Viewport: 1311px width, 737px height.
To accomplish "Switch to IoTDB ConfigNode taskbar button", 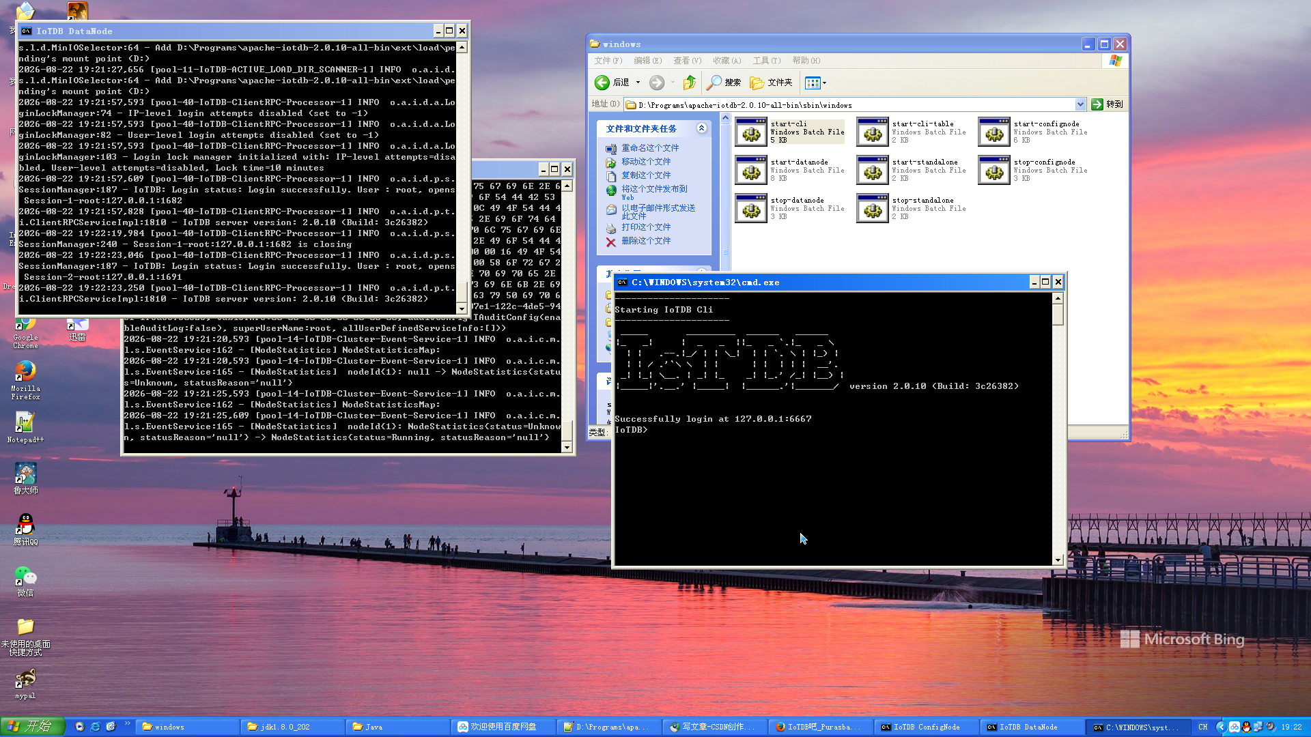I will [x=925, y=727].
